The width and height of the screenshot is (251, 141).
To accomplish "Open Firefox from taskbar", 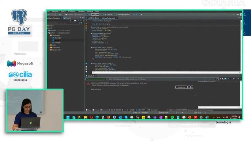I will point(109,117).
